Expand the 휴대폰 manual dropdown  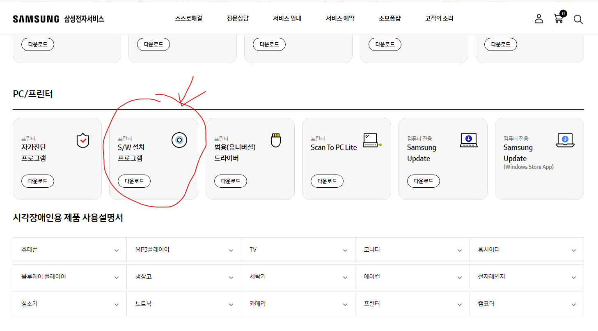click(x=70, y=250)
